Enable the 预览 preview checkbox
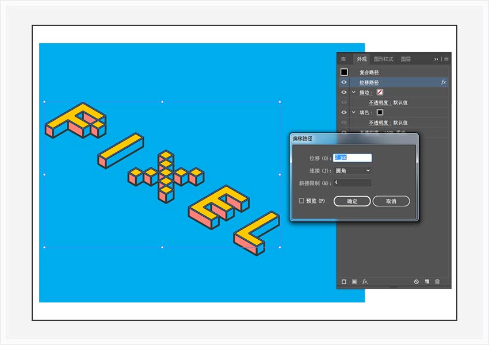This screenshot has height=345, width=489. pyautogui.click(x=301, y=201)
